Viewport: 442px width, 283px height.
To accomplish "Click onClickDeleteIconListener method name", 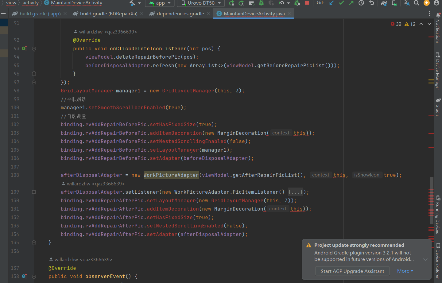I will (148, 48).
